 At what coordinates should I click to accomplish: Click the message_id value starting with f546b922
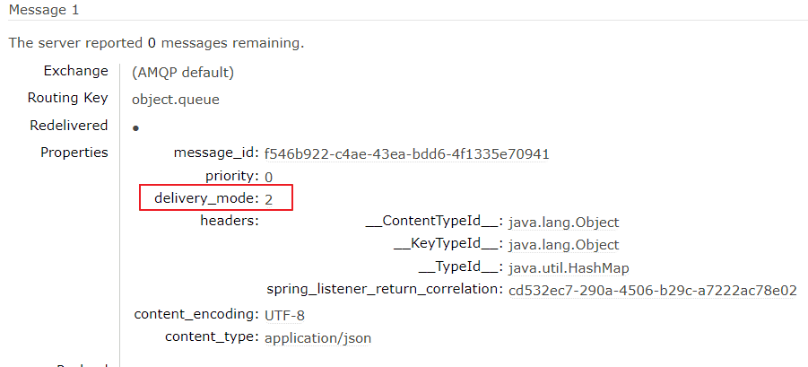pyautogui.click(x=406, y=153)
